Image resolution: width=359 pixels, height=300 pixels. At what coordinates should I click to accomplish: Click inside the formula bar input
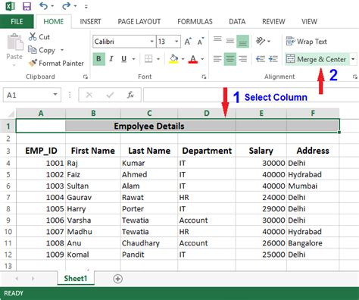tap(251, 95)
